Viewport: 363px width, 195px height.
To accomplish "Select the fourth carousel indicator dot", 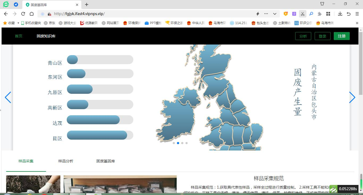I will point(187,143).
